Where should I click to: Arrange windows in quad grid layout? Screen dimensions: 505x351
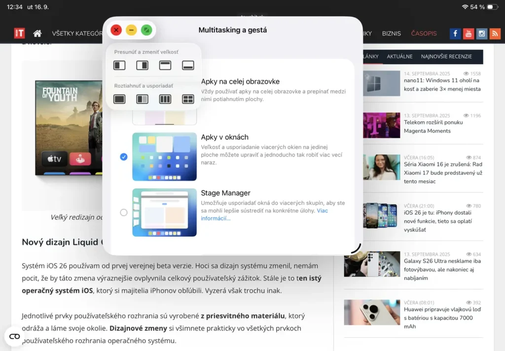pyautogui.click(x=188, y=99)
